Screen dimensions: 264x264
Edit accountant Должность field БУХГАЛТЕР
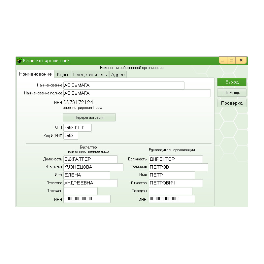tap(90, 159)
